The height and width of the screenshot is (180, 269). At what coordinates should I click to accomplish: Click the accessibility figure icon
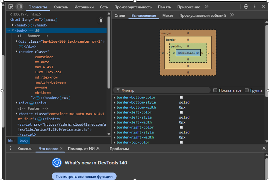click(x=101, y=20)
